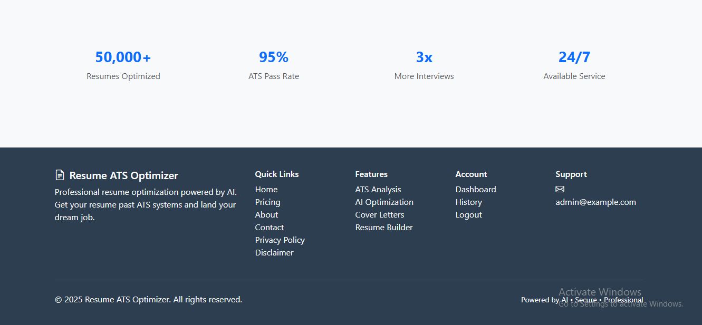Open the account History link
The image size is (702, 325).
(x=468, y=202)
